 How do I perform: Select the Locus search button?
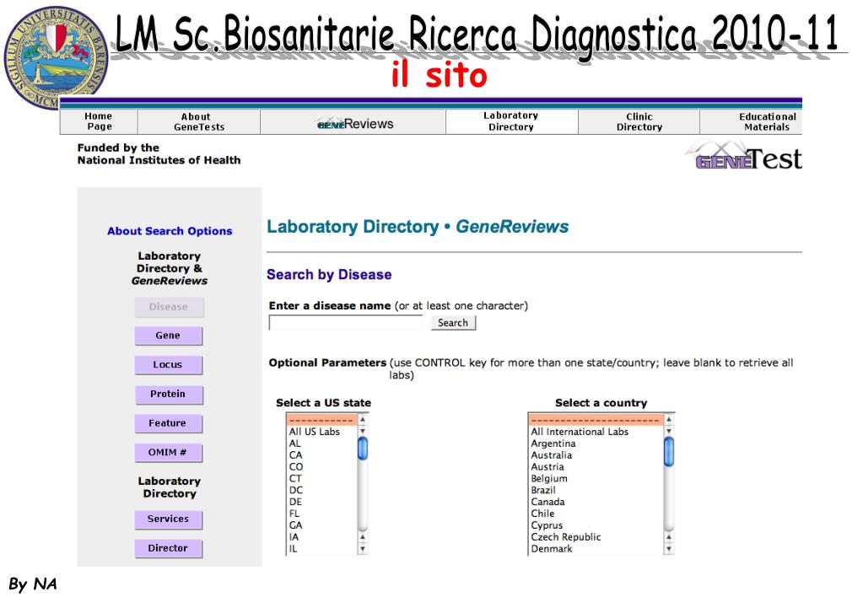tap(169, 365)
